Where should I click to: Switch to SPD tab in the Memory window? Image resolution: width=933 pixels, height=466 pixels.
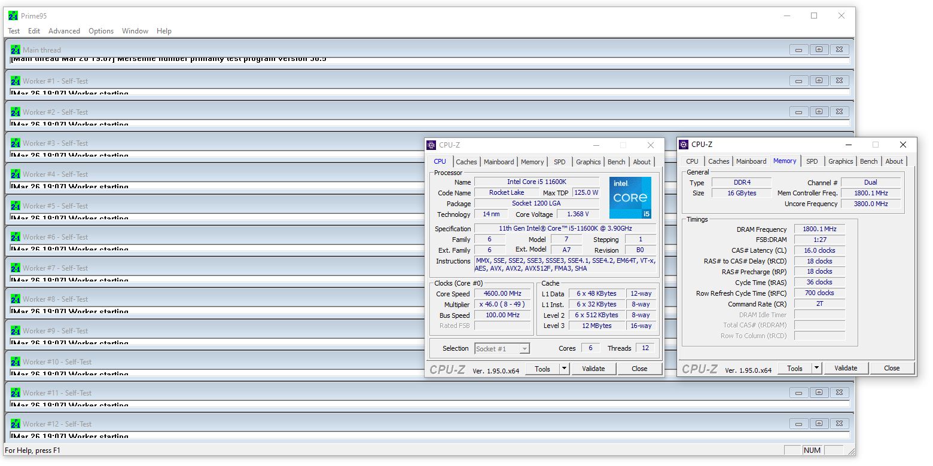[x=812, y=161]
